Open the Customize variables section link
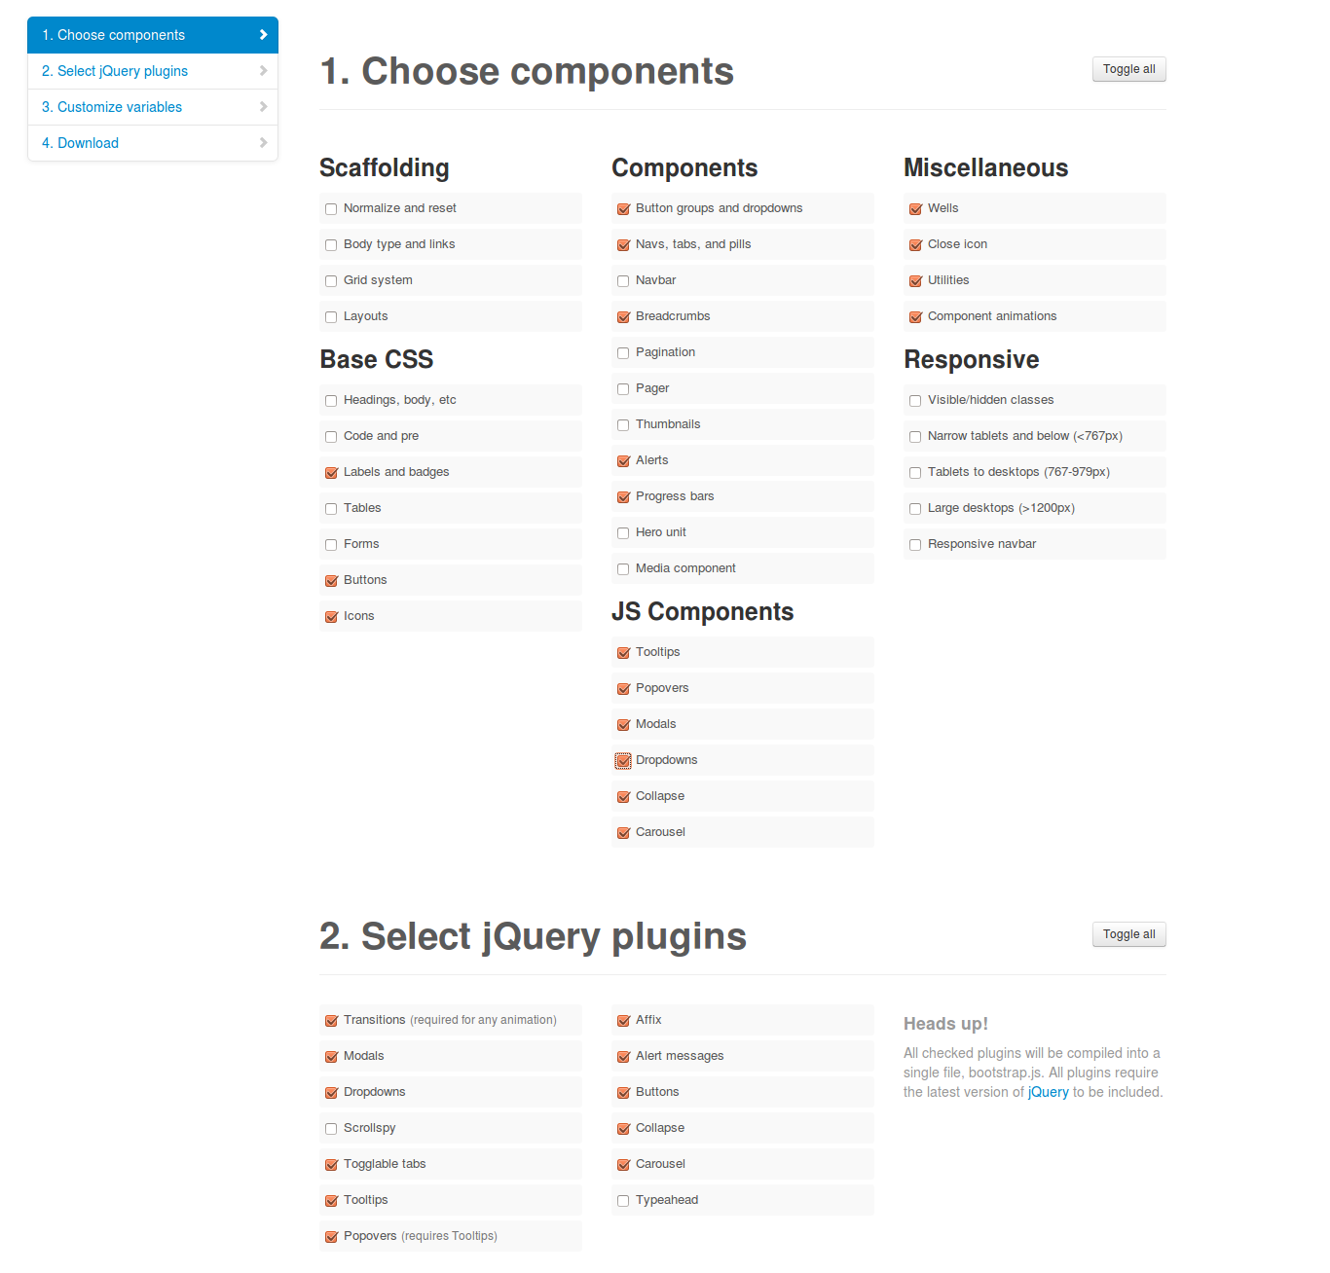The height and width of the screenshot is (1273, 1330). point(120,107)
